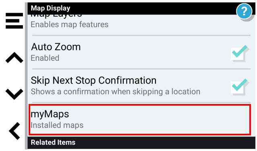Open help with the question mark icon
257x151 pixels.
click(x=244, y=11)
